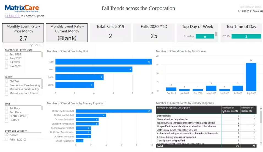Click the filter funnel icon above slicer
Image resolution: width=263 pixels, height=152 pixels.
click(x=31, y=45)
